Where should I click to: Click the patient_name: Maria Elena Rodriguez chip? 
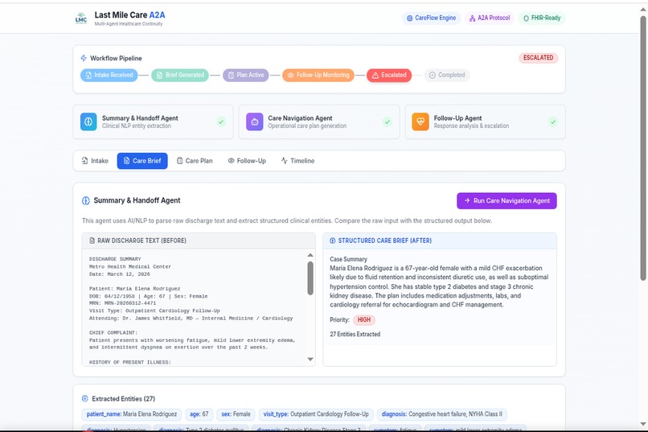coord(132,414)
